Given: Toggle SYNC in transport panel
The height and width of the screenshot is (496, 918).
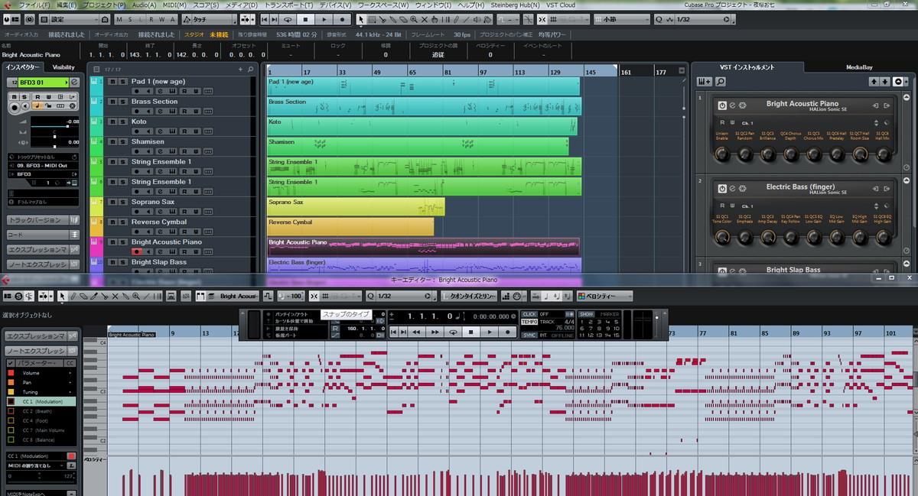Looking at the screenshot, I should (529, 335).
